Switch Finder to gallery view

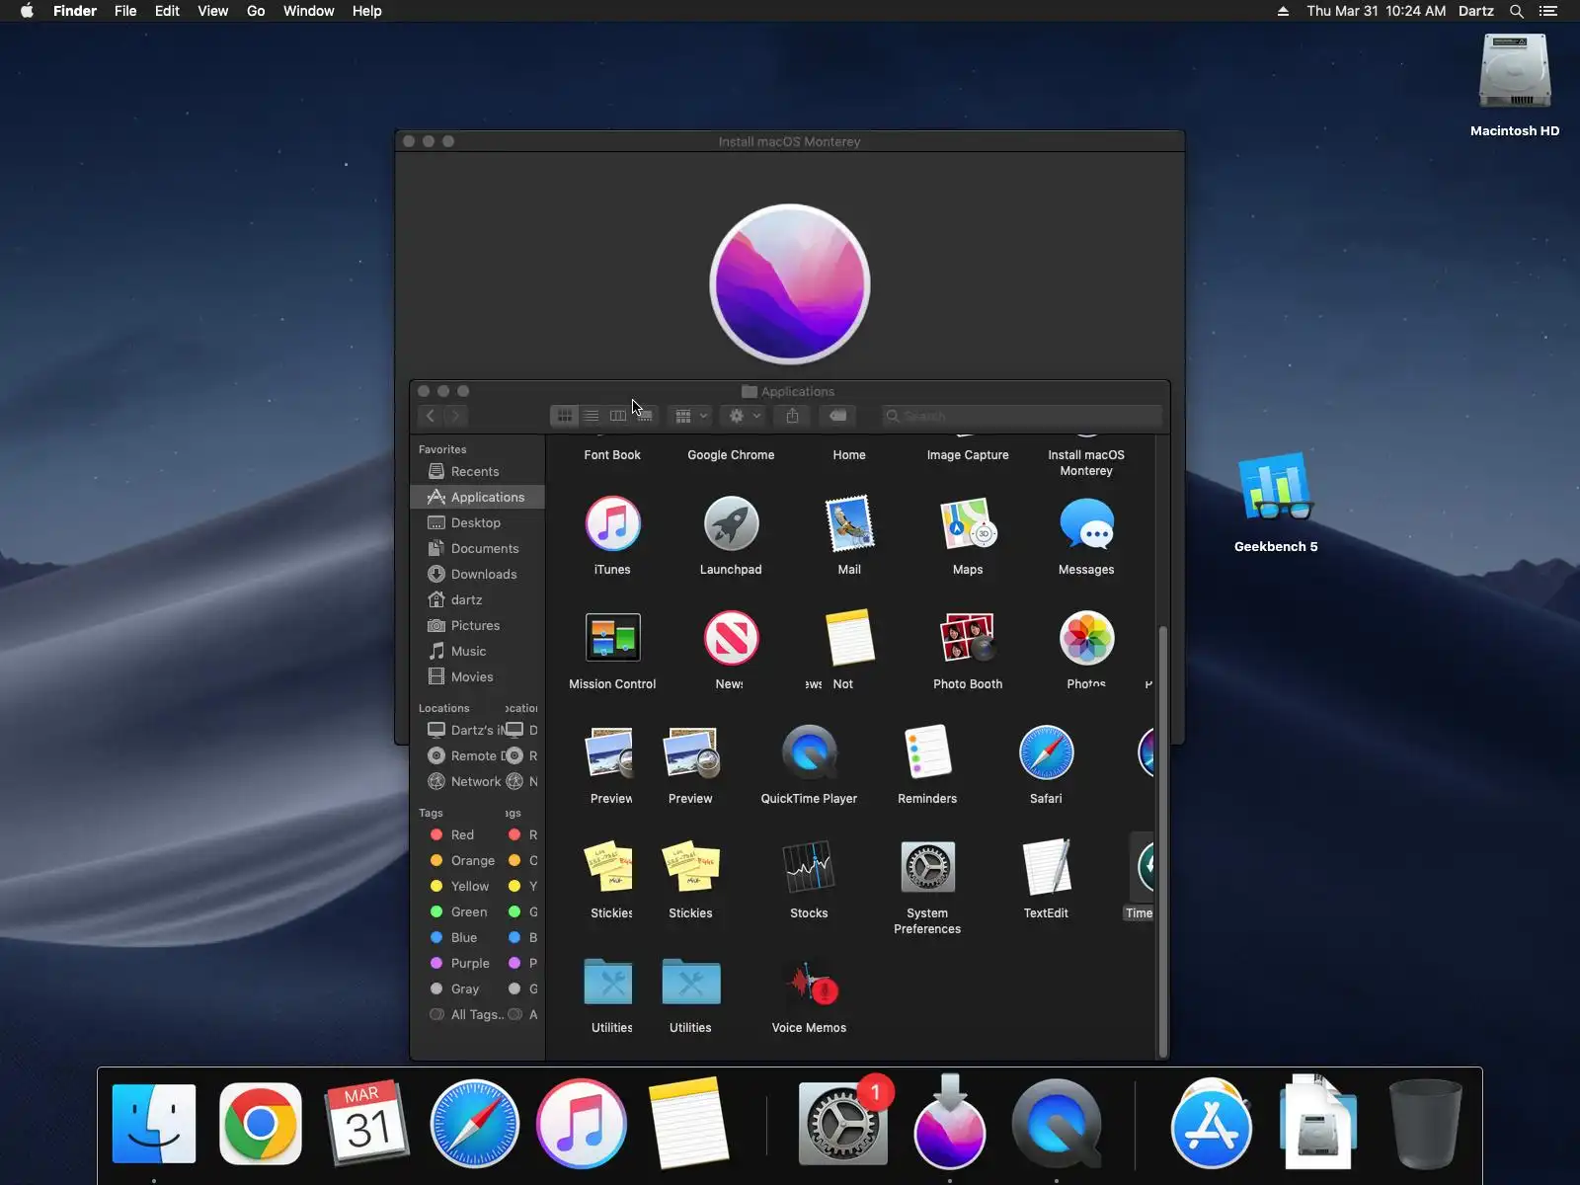click(644, 416)
